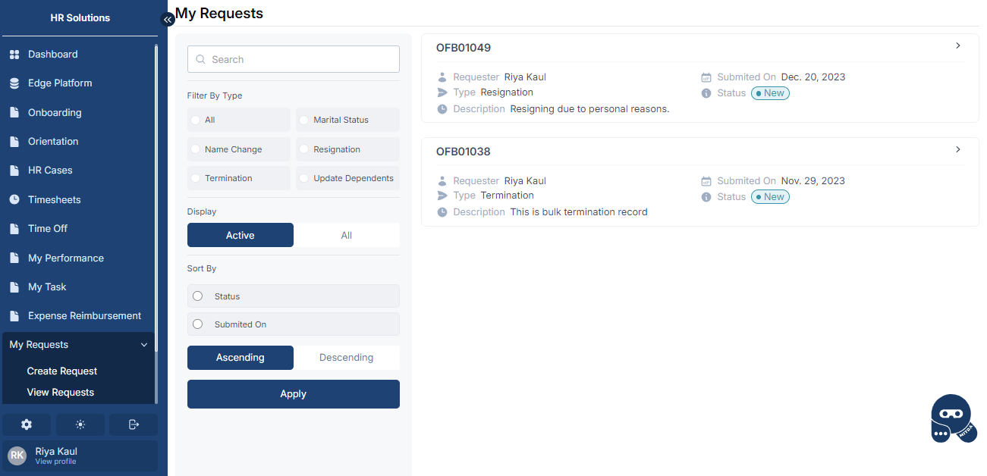
Task: Click New status badge in OFB01038
Action: point(770,197)
